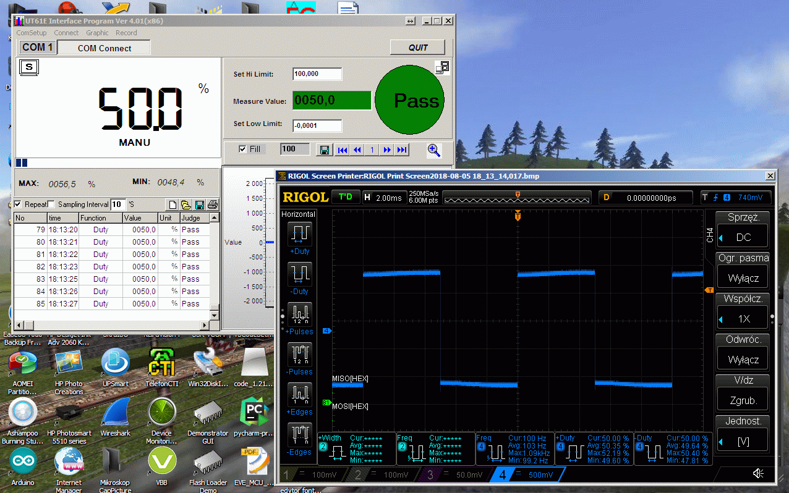Viewport: 789px width, 493px height.
Task: Click the magnifier zoom icon
Action: coord(434,150)
